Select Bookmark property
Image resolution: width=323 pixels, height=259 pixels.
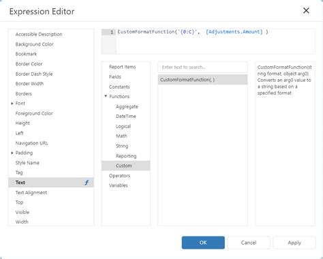51,54
